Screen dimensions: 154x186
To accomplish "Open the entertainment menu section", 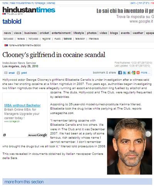I will (x=61, y=33).
